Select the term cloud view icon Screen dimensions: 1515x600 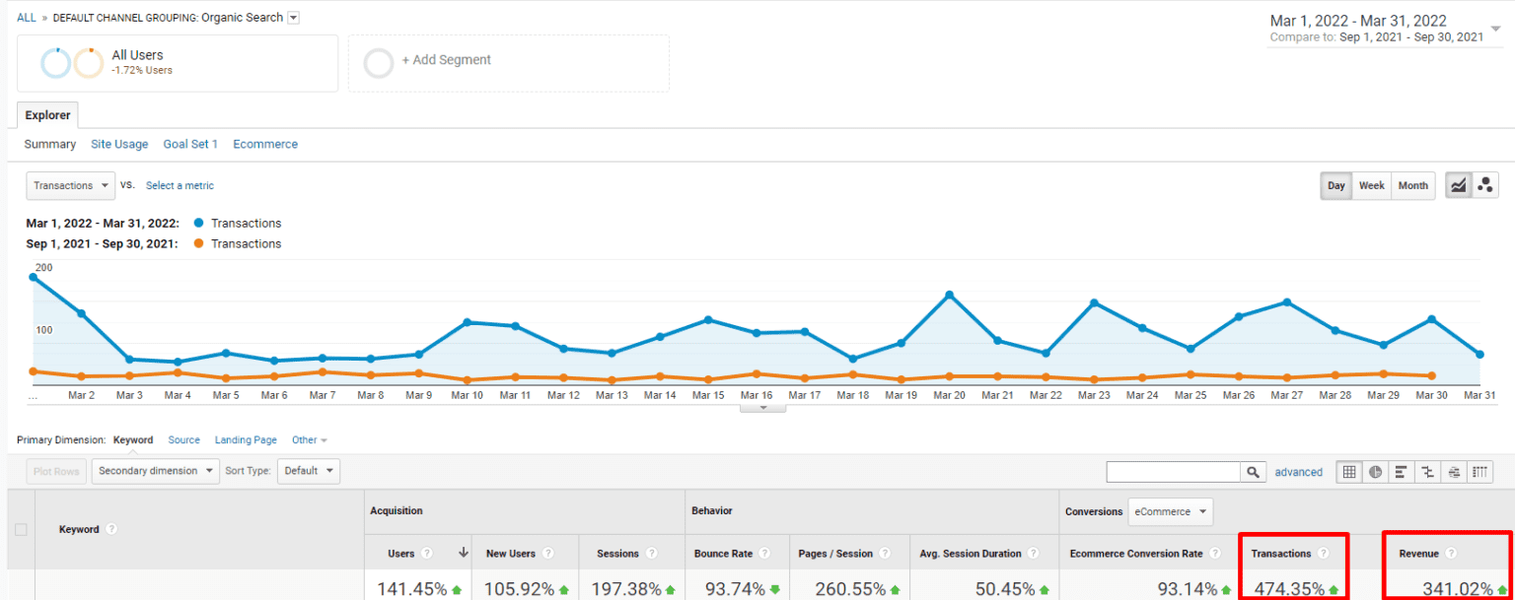click(x=1454, y=472)
